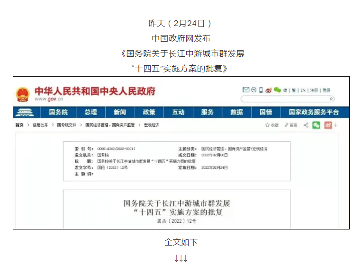Click inside the site search field
The height and width of the screenshot is (264, 362).
pyautogui.click(x=284, y=99)
